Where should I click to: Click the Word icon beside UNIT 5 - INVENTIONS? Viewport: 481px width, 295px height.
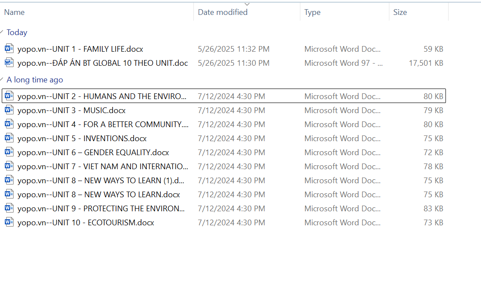pos(9,138)
